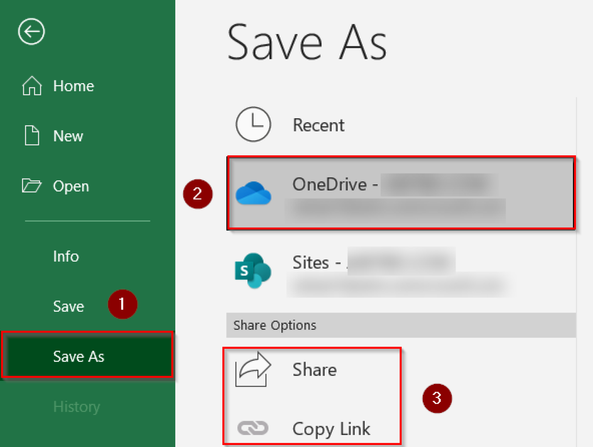Click the OneDrive cloud icon
Image resolution: width=593 pixels, height=447 pixels.
point(253,193)
